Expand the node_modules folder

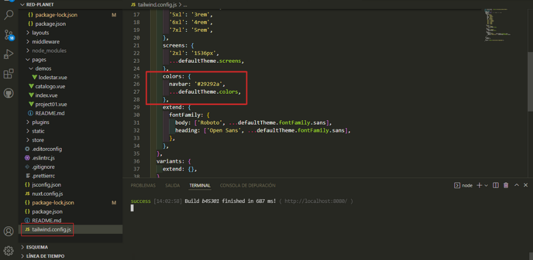[49, 50]
